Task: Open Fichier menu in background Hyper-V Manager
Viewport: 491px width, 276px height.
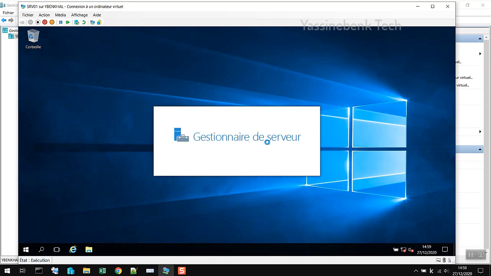Action: click(x=8, y=13)
